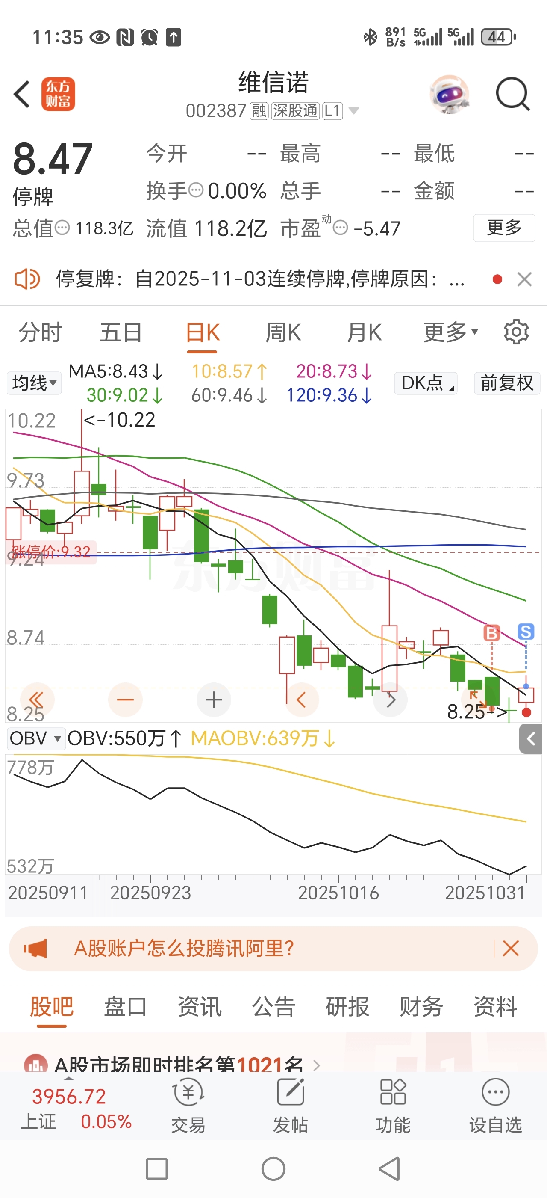The width and height of the screenshot is (547, 1198).
Task: Open the search magnifier icon
Action: (512, 94)
